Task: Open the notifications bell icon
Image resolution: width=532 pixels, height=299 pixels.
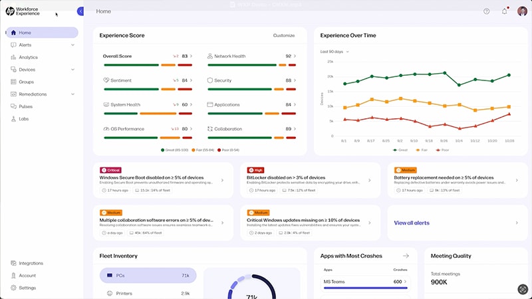Action: (504, 11)
